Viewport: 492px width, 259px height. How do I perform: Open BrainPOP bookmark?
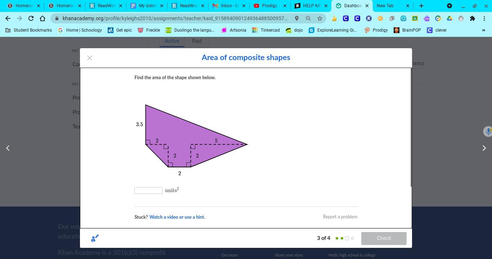click(x=407, y=30)
